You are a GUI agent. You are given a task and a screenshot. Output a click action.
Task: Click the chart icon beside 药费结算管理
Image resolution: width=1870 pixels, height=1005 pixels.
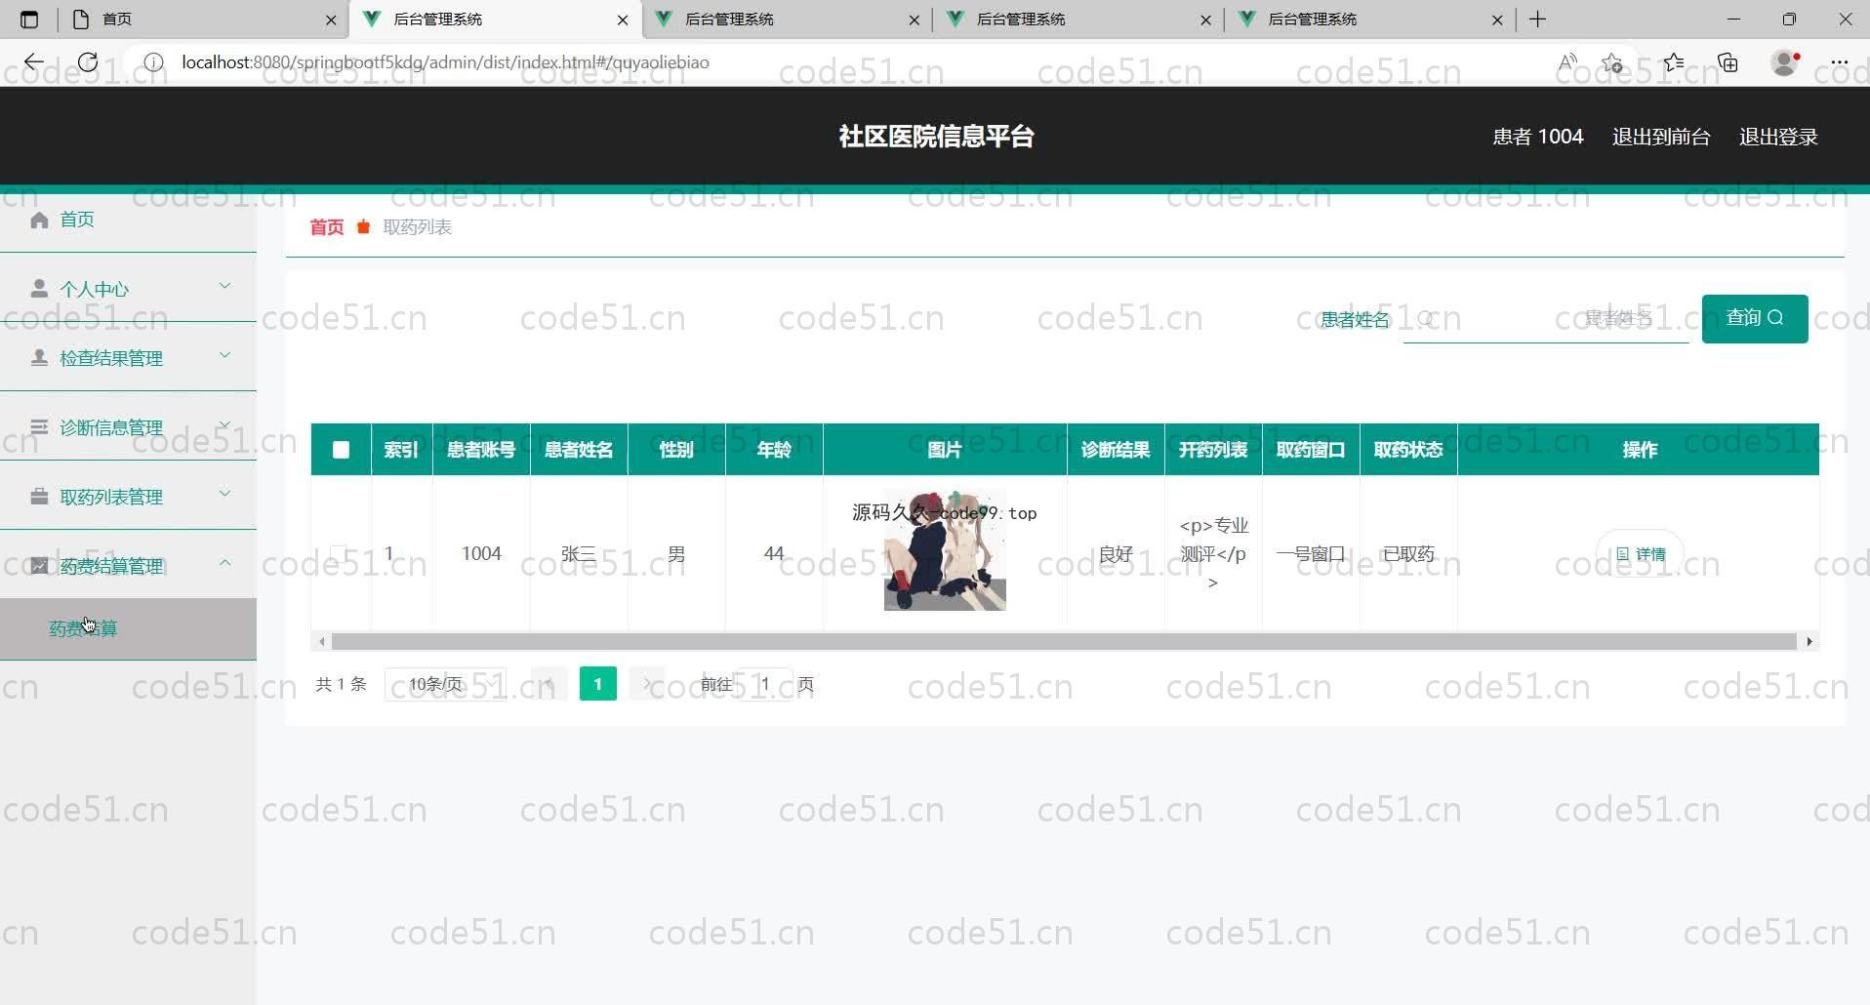pyautogui.click(x=39, y=566)
